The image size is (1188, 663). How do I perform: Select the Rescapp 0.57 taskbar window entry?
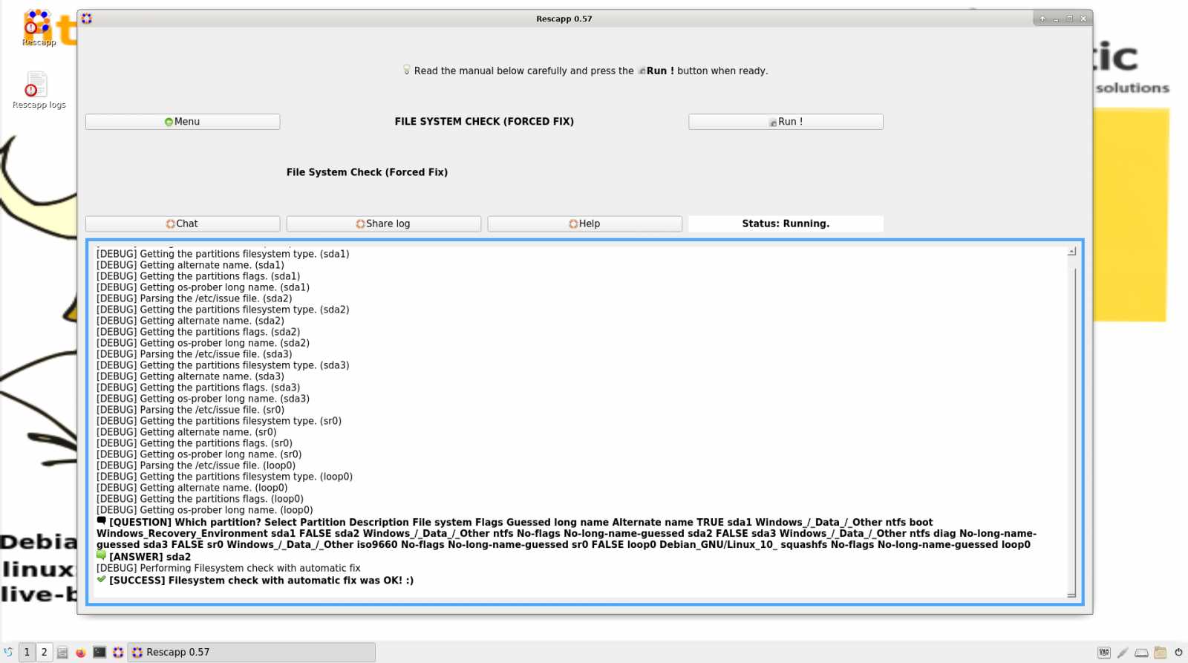(252, 652)
